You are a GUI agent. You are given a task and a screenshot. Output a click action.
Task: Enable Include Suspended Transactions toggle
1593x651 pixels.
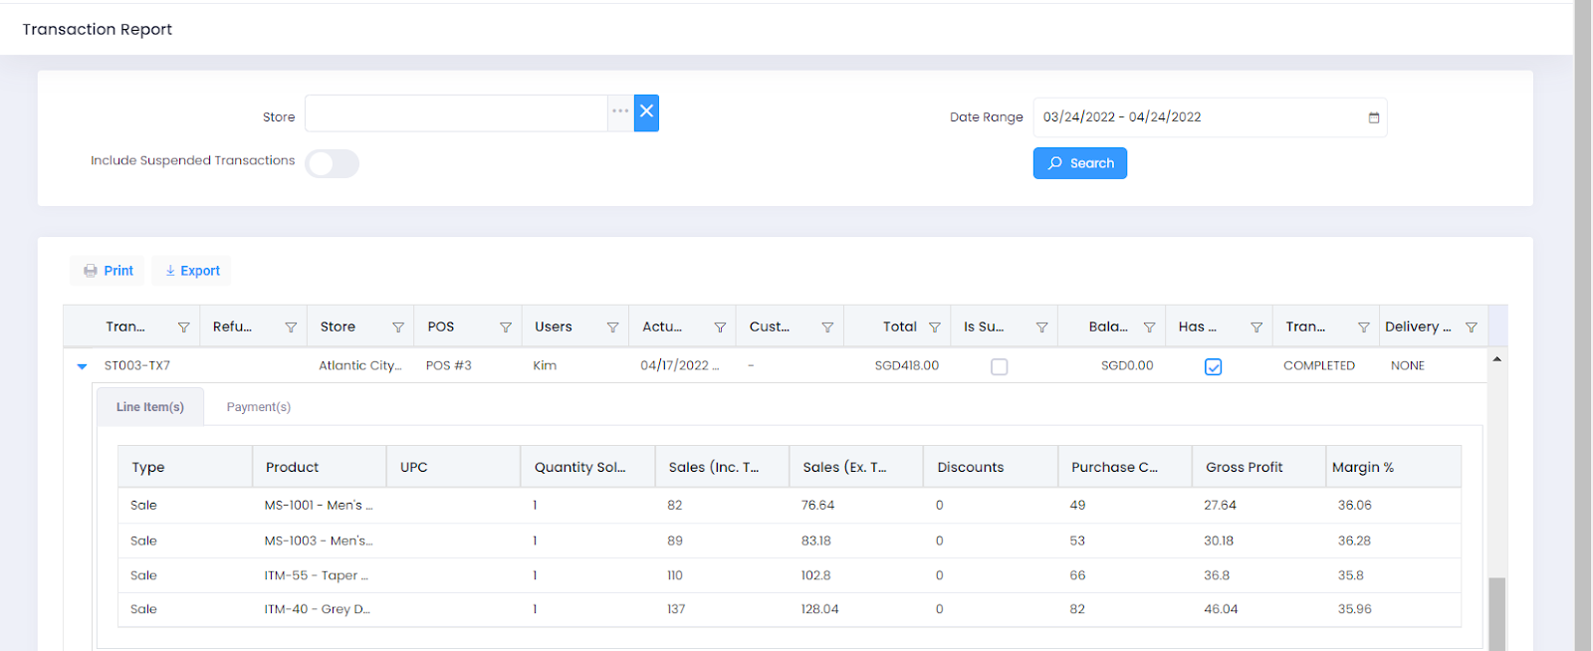pos(332,163)
